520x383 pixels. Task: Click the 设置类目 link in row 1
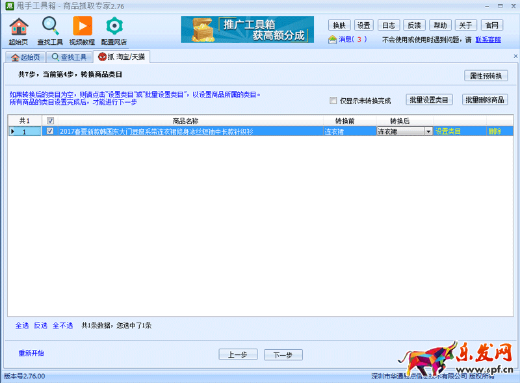pyautogui.click(x=448, y=131)
